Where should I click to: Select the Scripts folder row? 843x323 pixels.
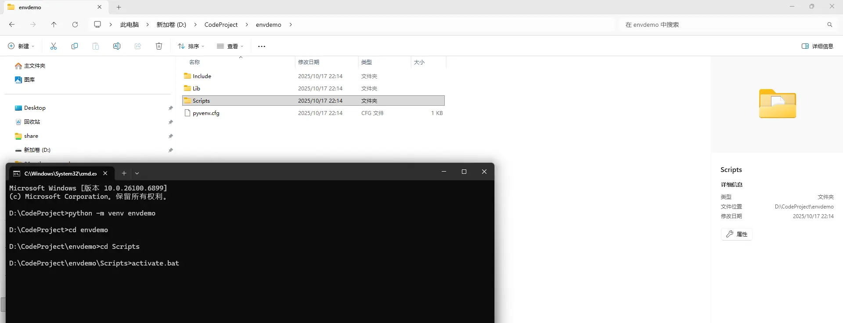[x=313, y=100]
